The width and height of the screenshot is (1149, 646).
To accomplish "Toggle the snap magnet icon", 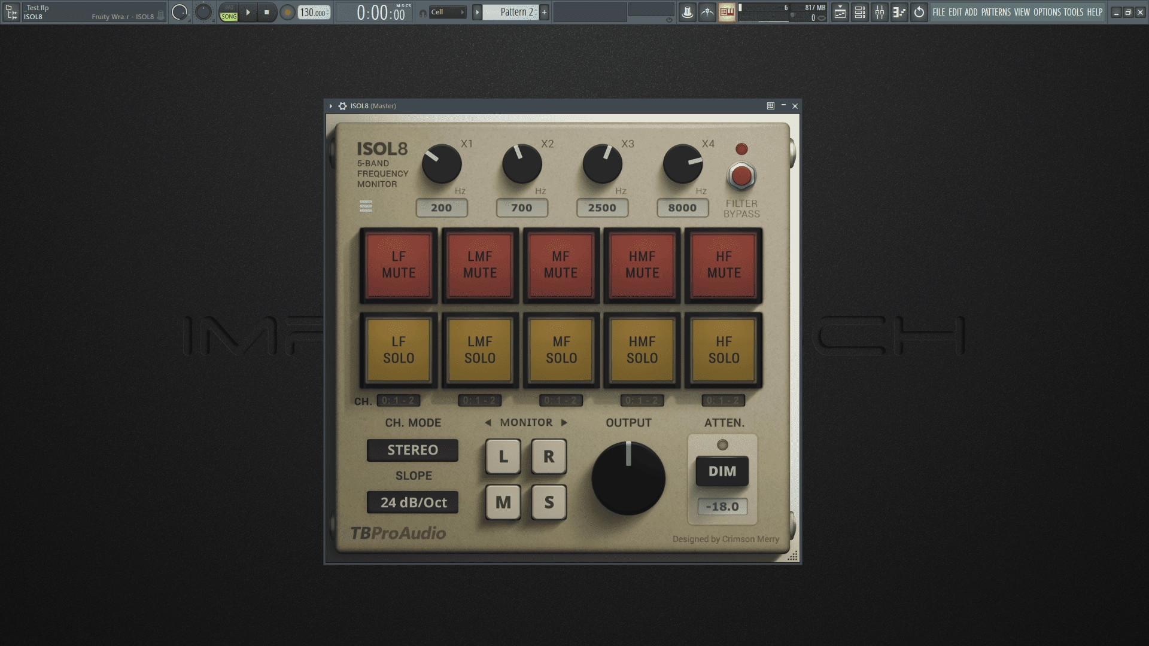I will tap(423, 13).
